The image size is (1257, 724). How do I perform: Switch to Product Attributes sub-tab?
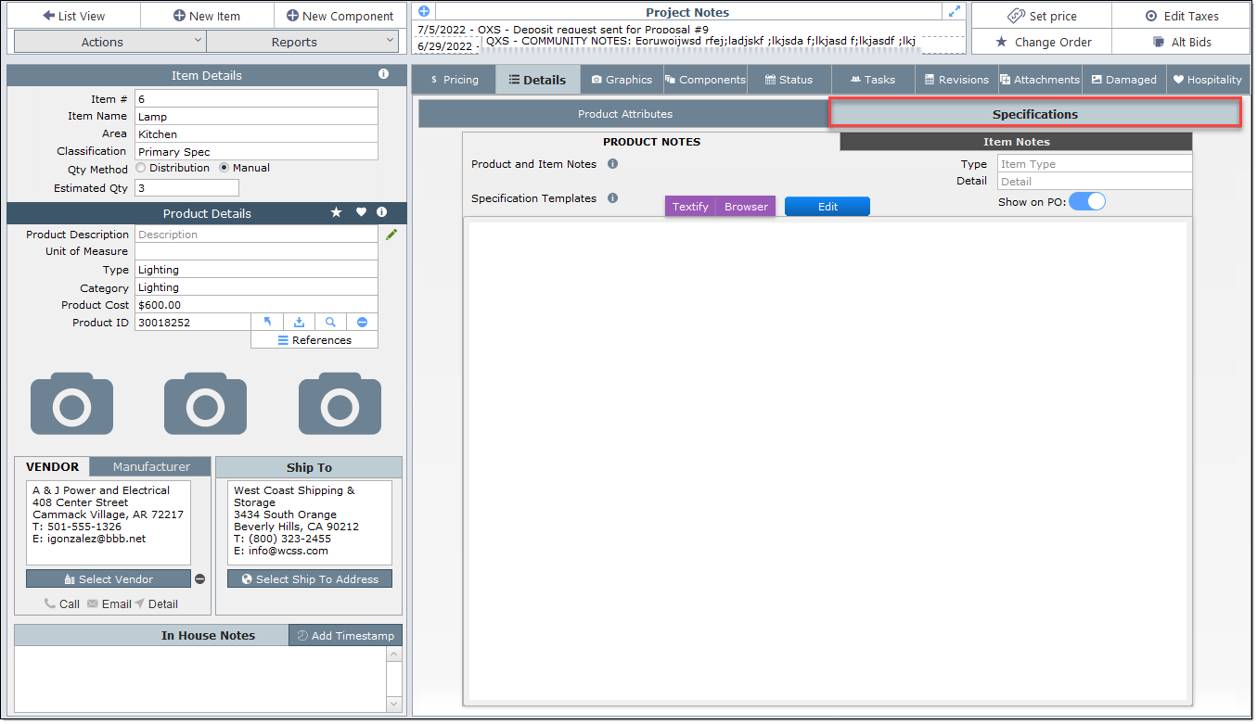[x=624, y=114]
